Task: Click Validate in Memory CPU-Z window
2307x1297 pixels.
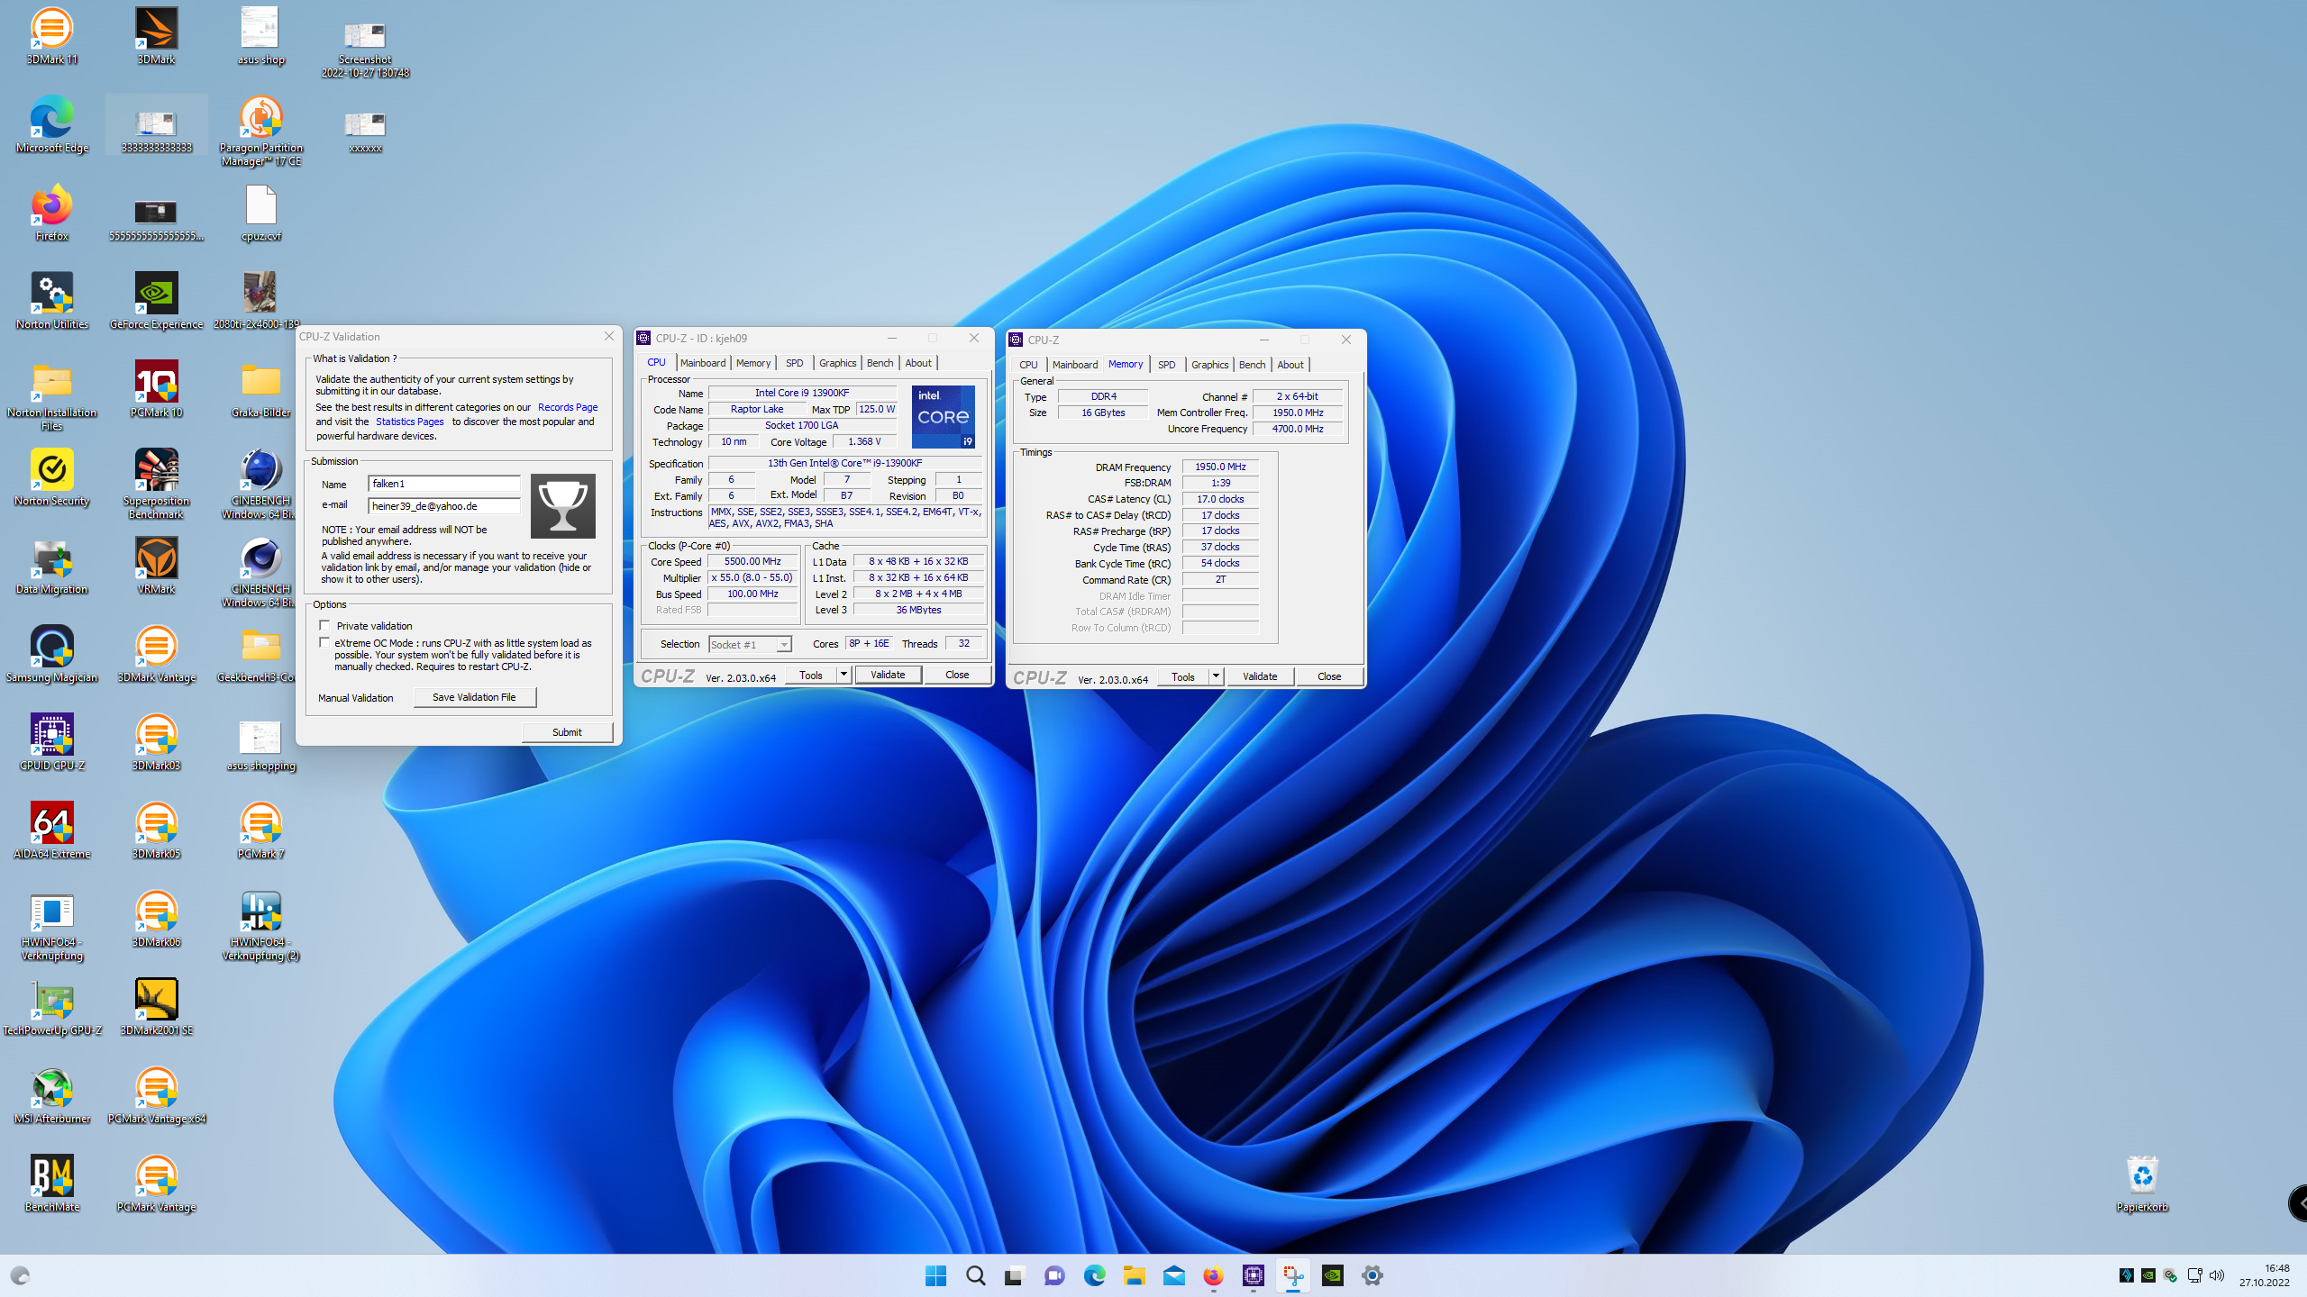Action: (1260, 676)
